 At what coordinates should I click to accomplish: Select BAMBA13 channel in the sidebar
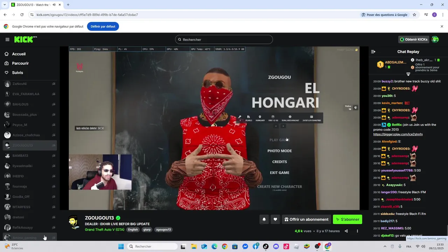point(30,156)
